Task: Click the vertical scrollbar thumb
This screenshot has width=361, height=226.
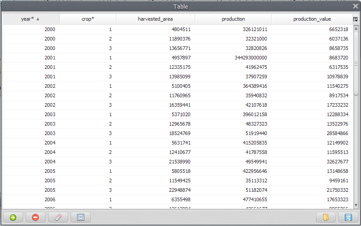Action: pyautogui.click(x=356, y=63)
